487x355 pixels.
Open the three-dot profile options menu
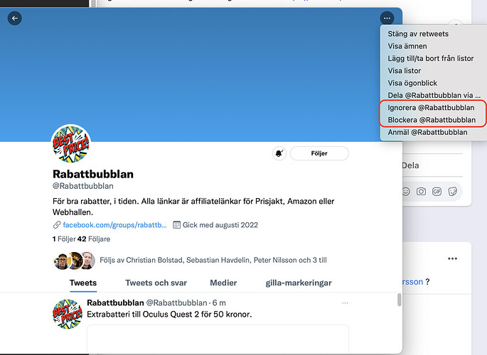[x=387, y=18]
